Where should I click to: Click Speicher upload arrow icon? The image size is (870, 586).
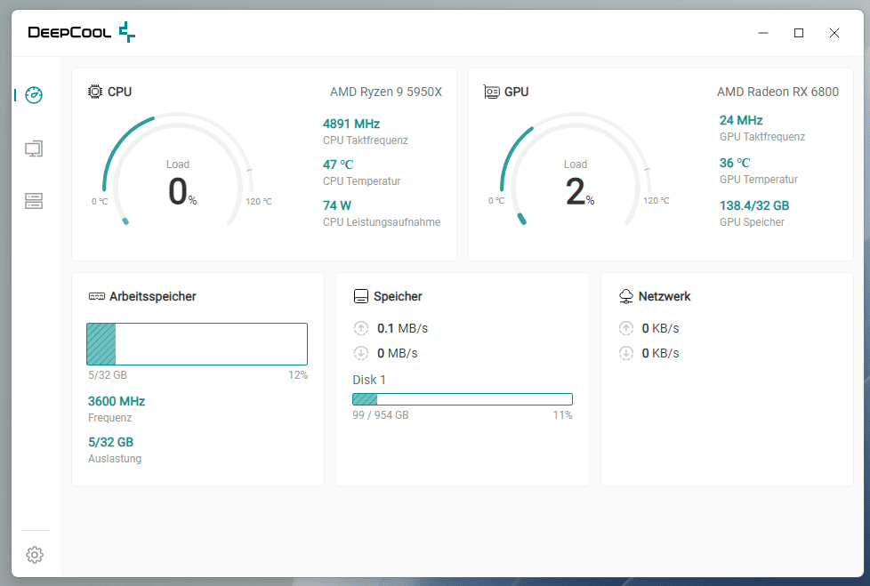tap(360, 328)
